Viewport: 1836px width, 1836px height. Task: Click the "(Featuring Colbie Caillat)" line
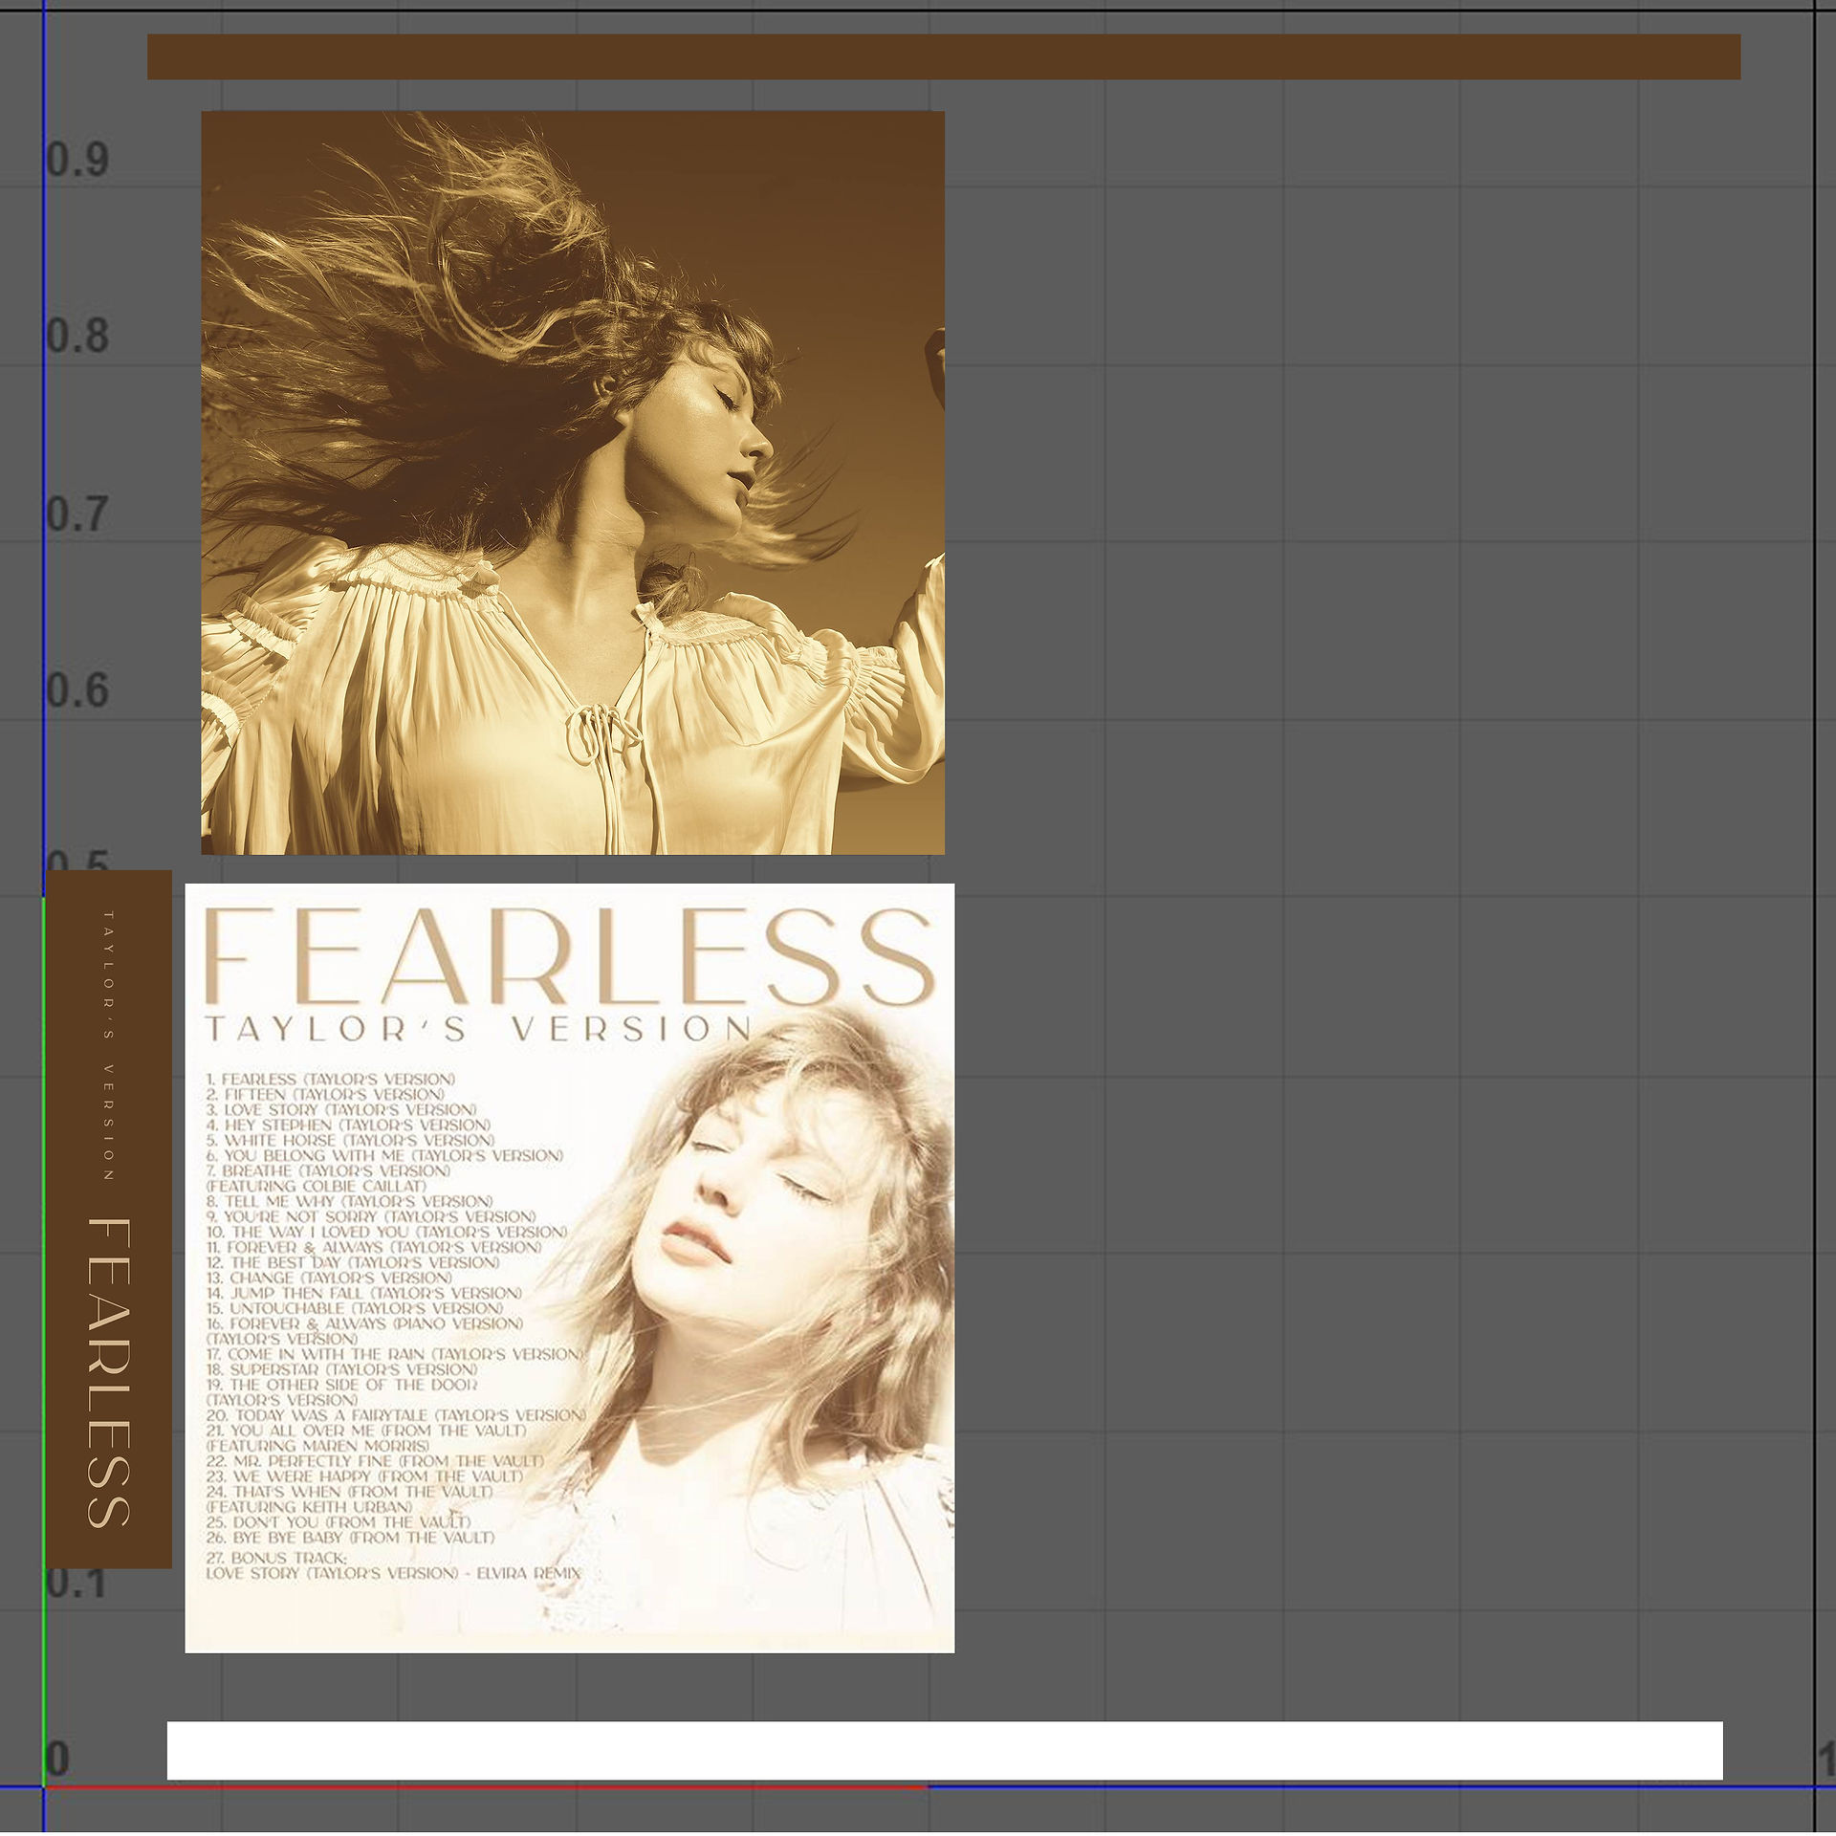[x=317, y=1186]
